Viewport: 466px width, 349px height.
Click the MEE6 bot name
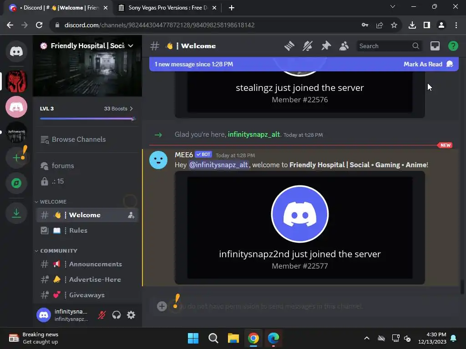click(184, 155)
